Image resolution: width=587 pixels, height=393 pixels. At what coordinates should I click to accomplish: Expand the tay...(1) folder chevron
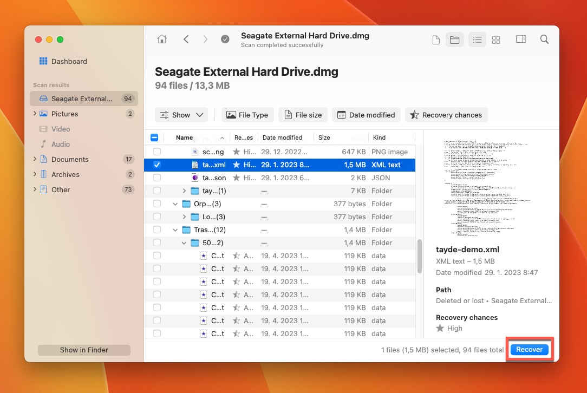[184, 191]
